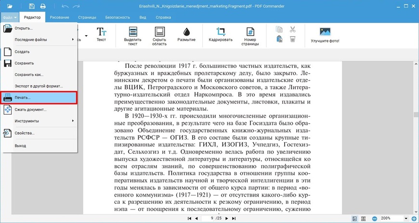Switch to the Рисование tab
Viewport: 419px width, 223px height.
pyautogui.click(x=59, y=17)
